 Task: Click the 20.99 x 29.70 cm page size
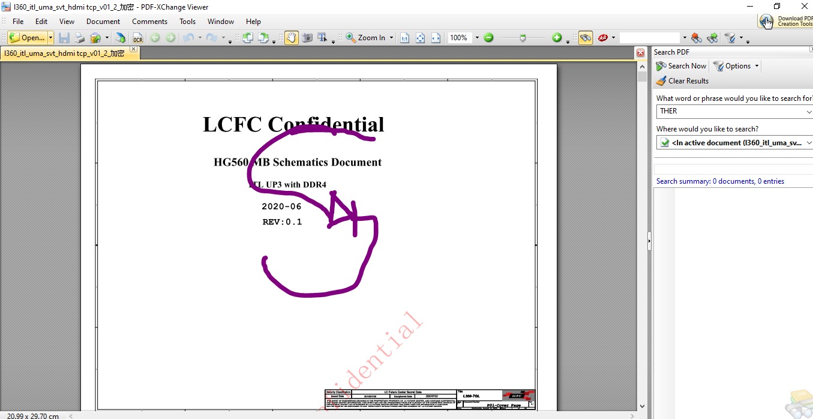33,416
